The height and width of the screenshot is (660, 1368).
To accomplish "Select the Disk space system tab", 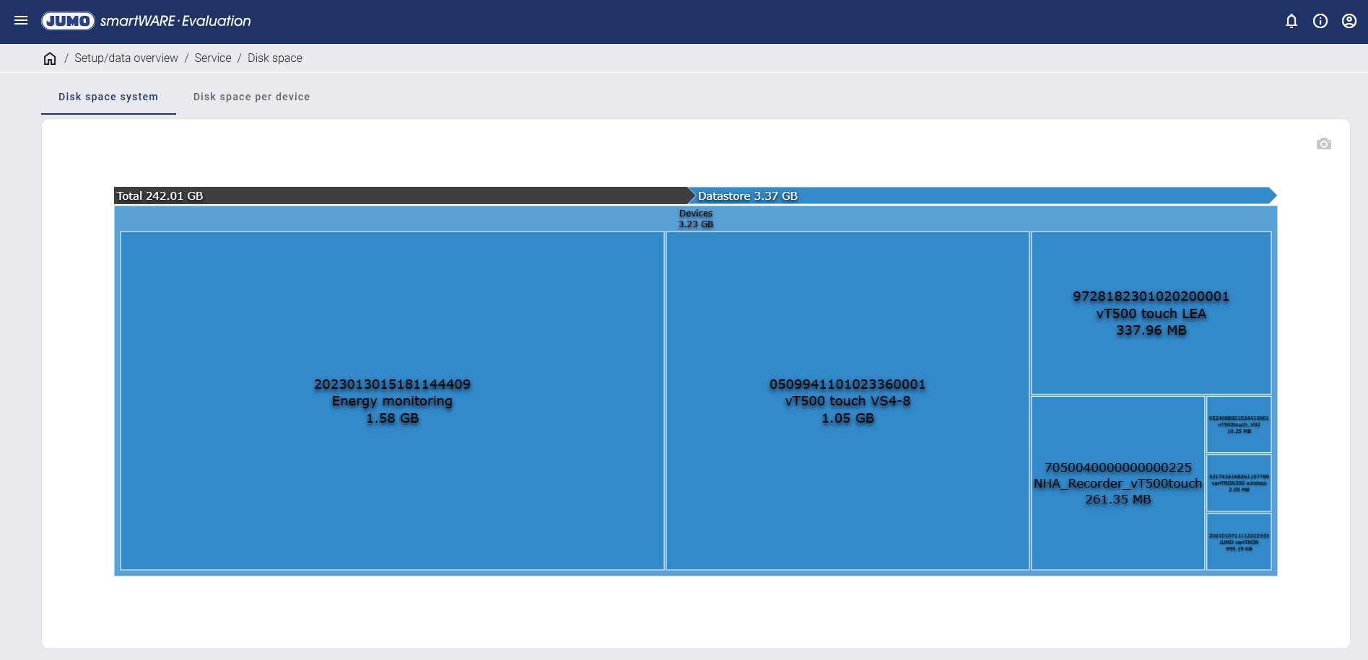I will point(108,97).
